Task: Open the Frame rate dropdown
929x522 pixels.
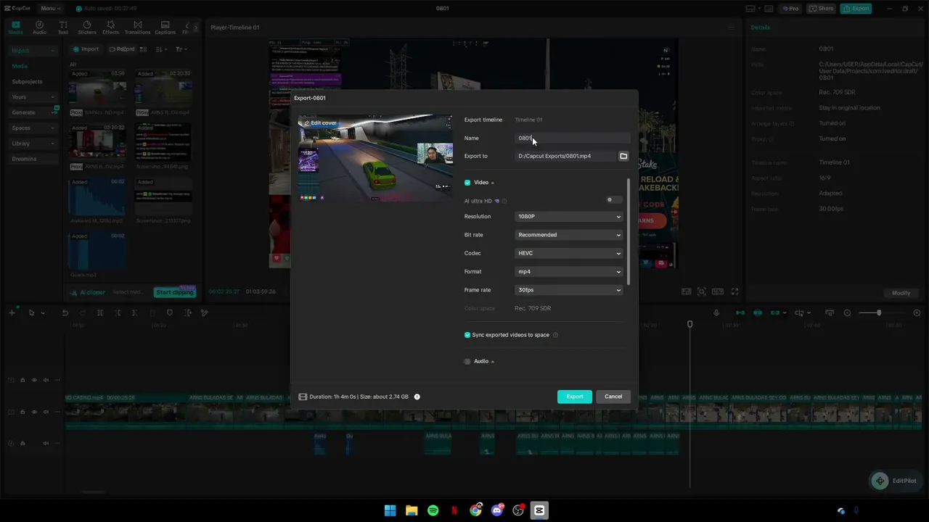Action: click(569, 290)
